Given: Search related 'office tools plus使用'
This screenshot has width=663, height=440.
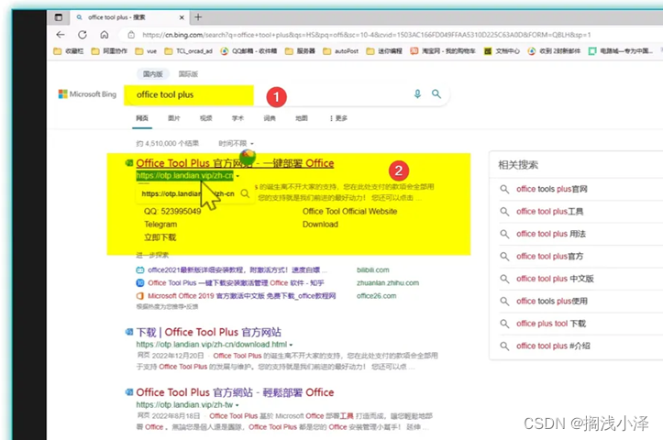Looking at the screenshot, I should (x=551, y=301).
